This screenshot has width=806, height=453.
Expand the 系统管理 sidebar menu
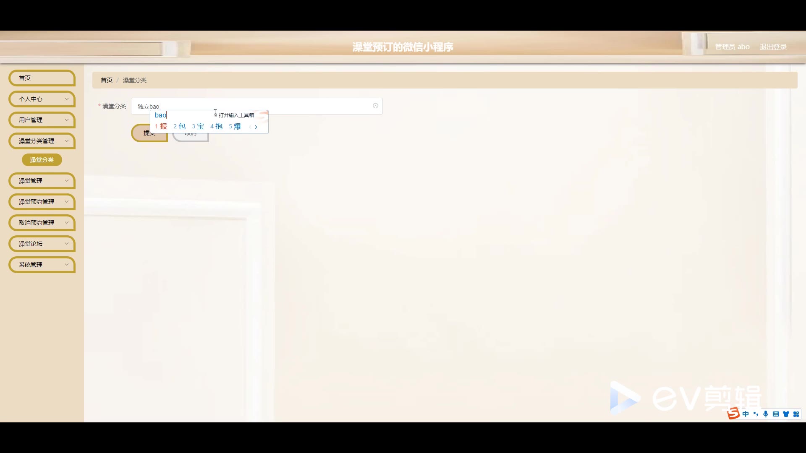point(42,265)
